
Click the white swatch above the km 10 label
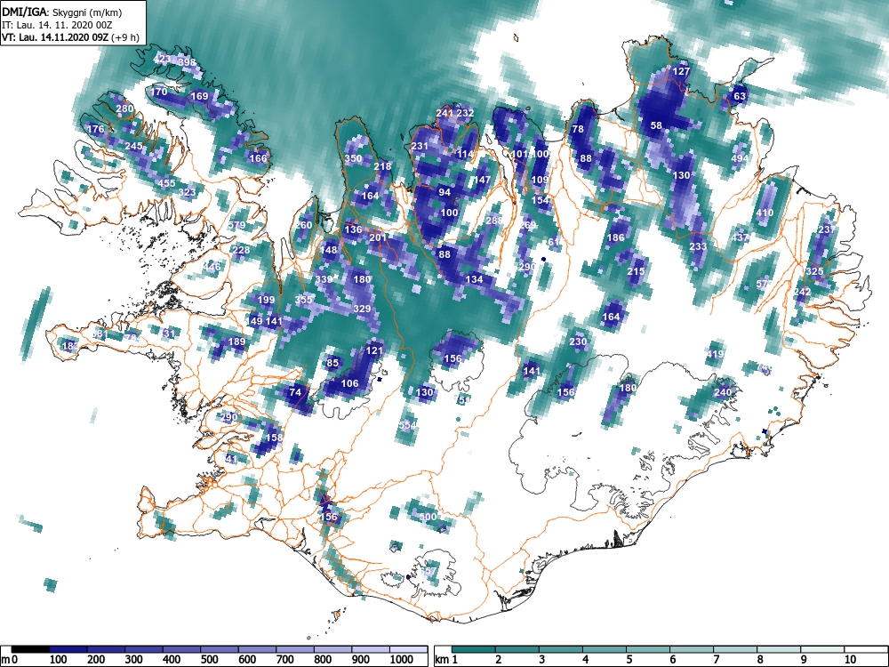866,649
